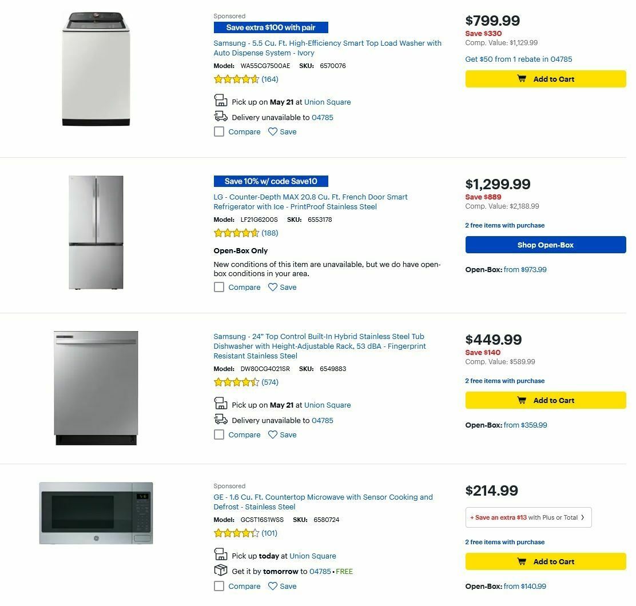
Task: Follow the (574) reviews link for dishwasher
Action: [x=269, y=382]
